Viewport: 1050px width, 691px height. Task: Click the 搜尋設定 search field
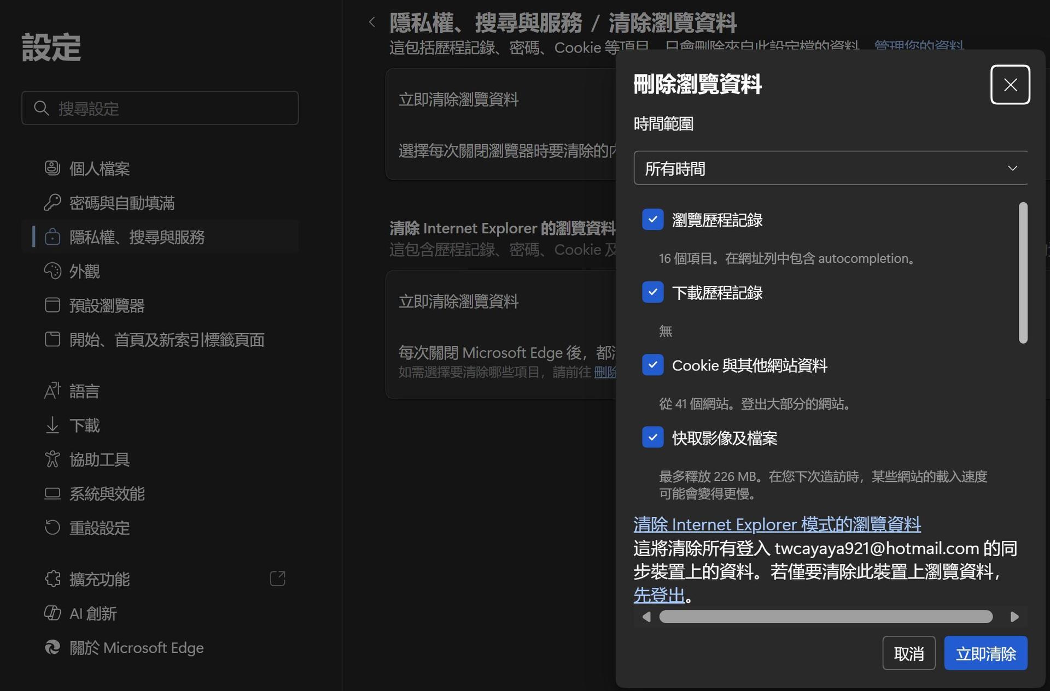click(160, 108)
